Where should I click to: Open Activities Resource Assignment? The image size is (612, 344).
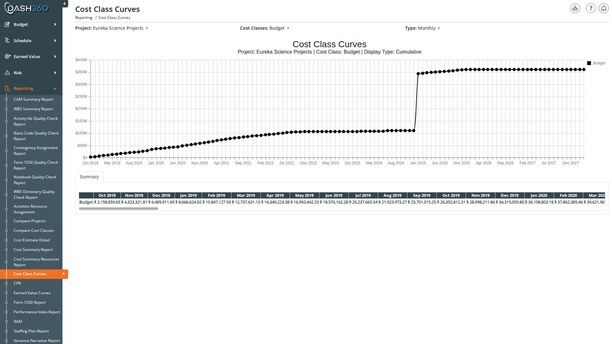click(x=30, y=209)
